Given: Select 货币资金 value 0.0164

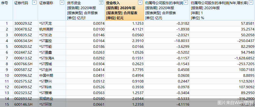Looking at the screenshot, I should 99,41.
